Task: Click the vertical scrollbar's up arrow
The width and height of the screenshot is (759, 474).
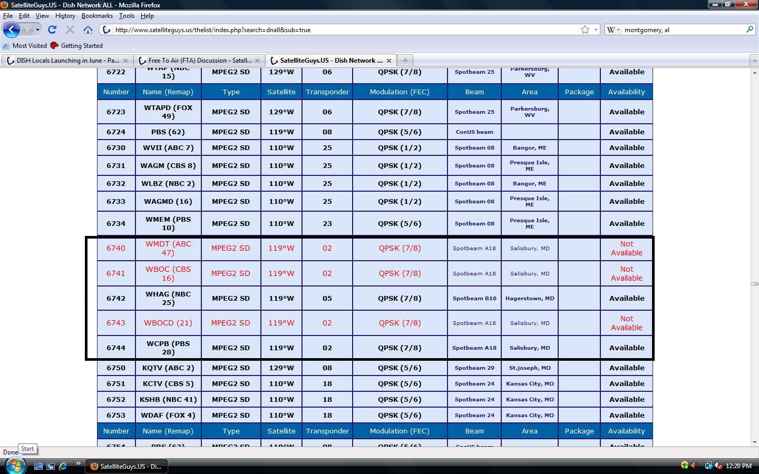Action: pos(754,72)
